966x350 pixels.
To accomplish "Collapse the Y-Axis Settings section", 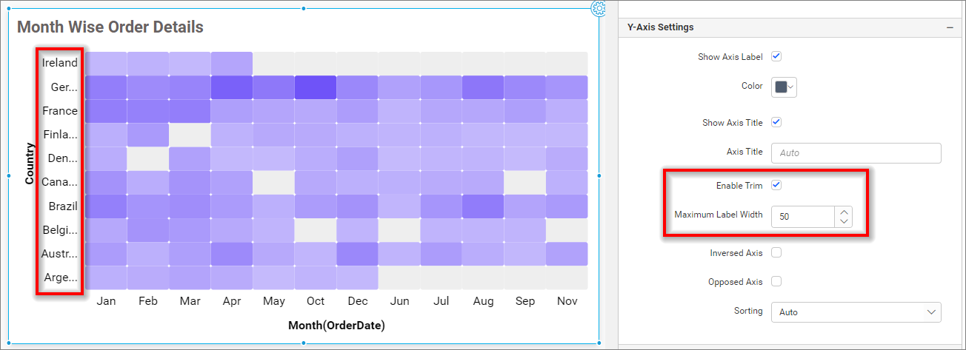I will pyautogui.click(x=949, y=27).
